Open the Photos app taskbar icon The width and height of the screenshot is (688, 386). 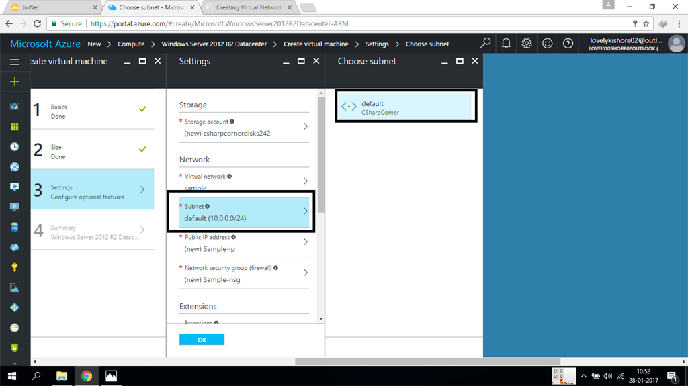click(111, 376)
